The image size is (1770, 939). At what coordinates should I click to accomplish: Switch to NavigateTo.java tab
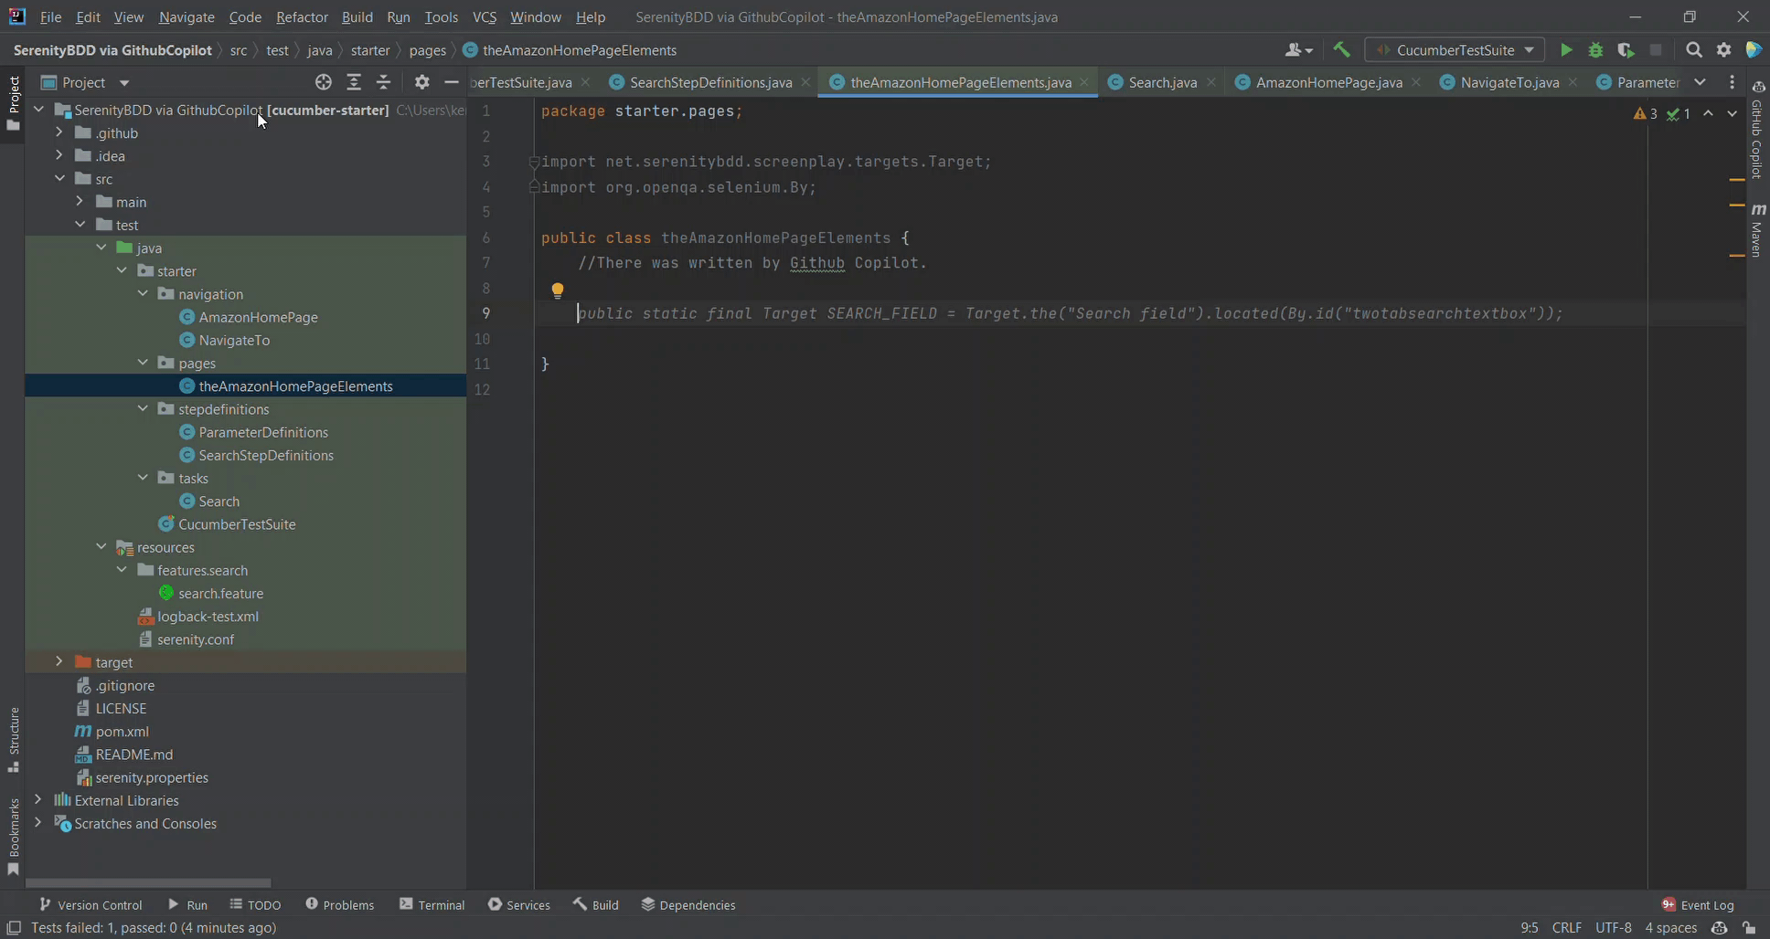pyautogui.click(x=1509, y=82)
